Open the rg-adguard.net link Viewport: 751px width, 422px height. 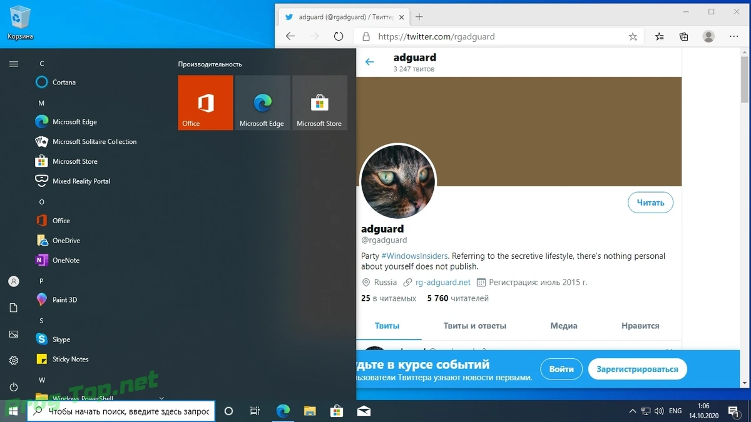(443, 282)
